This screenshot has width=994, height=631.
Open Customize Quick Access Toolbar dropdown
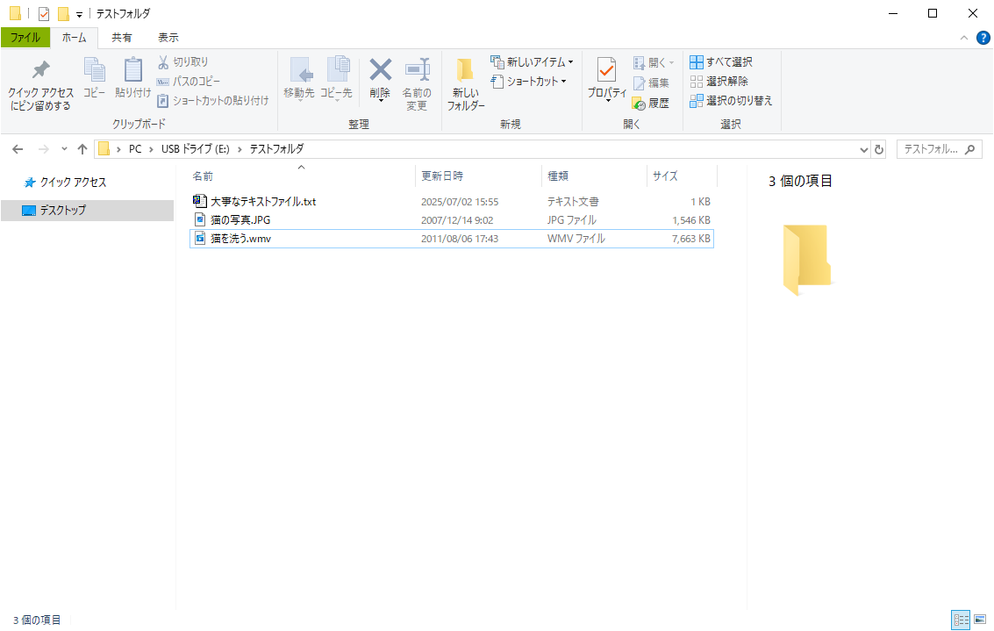(79, 14)
